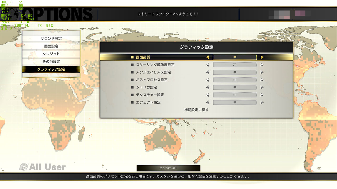Click right arrow for 画面品質
Screen dimensions: 337x189
pos(262,57)
